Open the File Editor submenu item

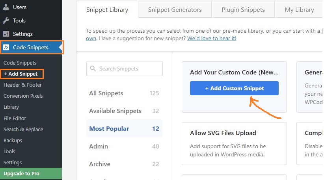15,118
